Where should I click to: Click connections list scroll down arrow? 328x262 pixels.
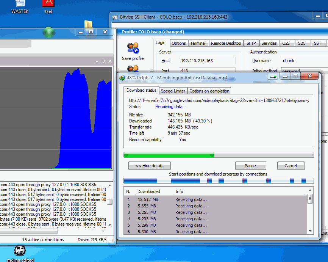pos(310,231)
